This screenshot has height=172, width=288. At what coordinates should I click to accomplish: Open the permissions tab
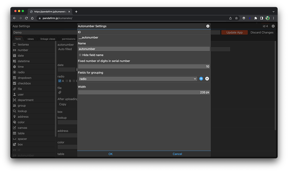68,39
